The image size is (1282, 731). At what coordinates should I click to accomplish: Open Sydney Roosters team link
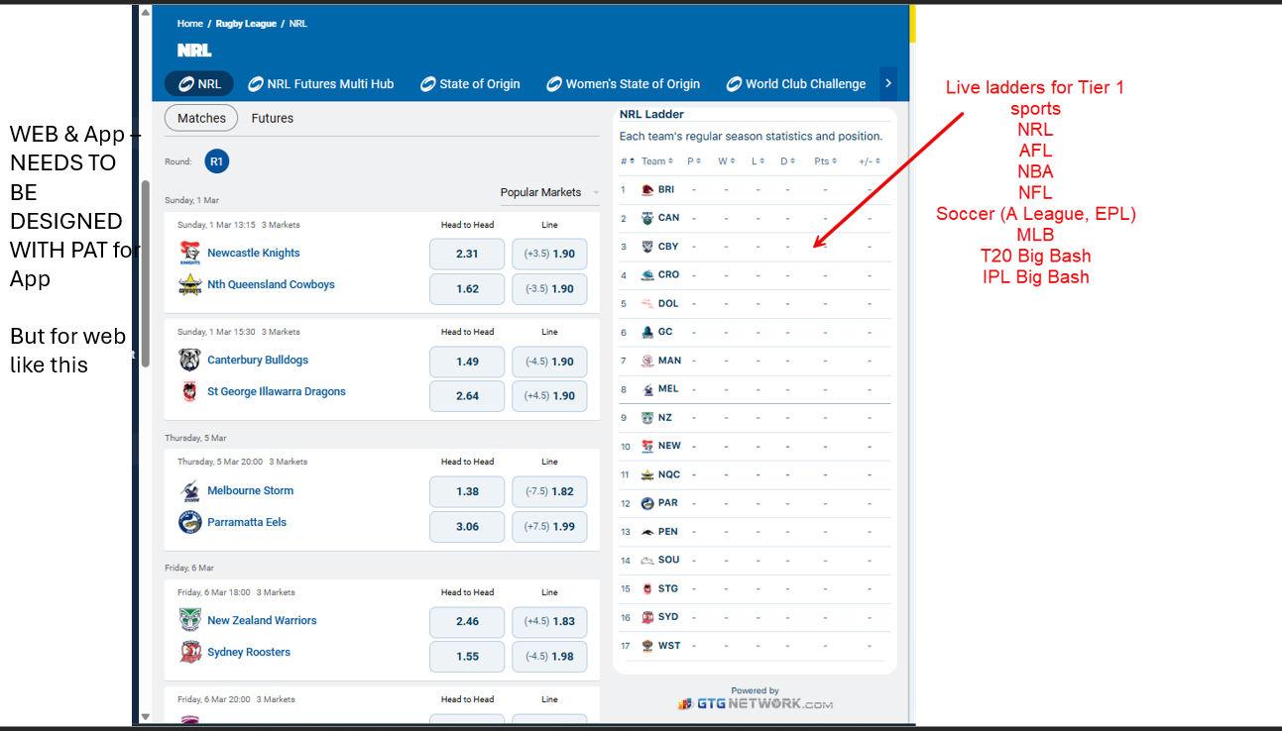click(x=249, y=652)
